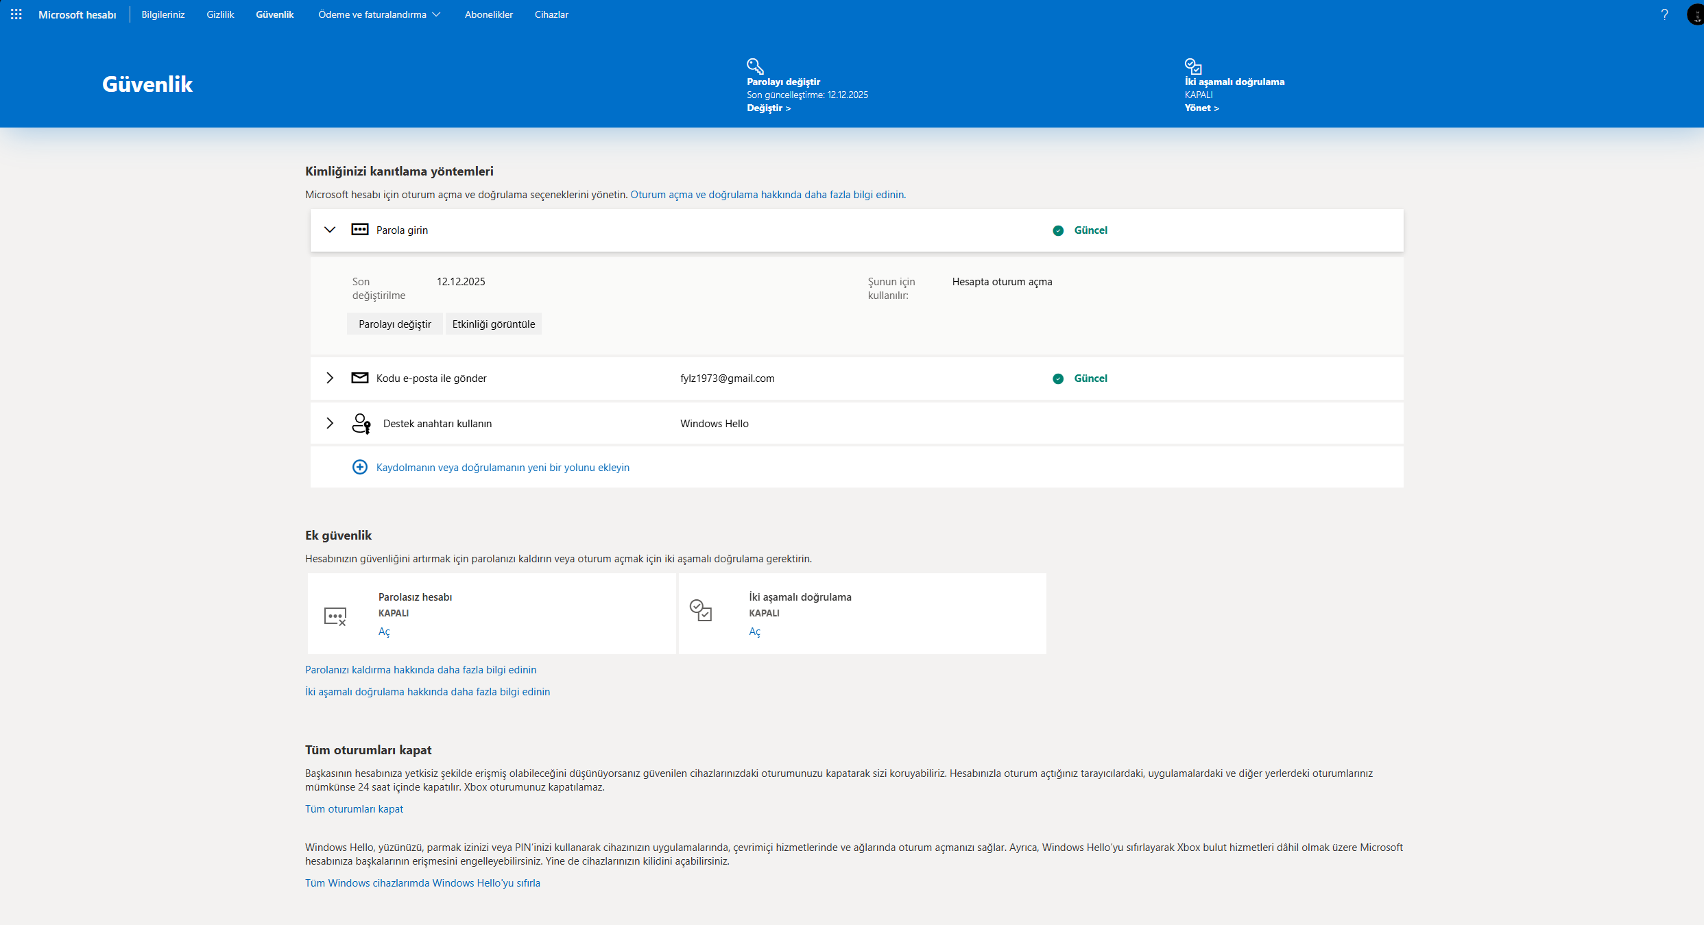
Task: Open the Cihazlar tab
Action: coord(551,14)
